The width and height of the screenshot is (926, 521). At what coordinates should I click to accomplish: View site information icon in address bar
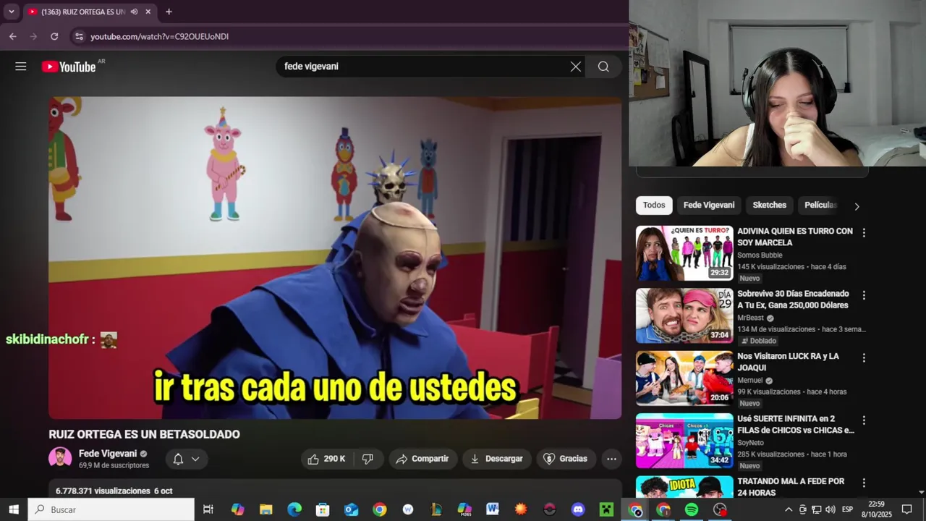(79, 36)
